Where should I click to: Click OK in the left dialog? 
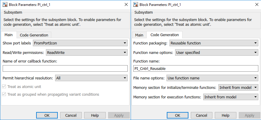pos(47,115)
